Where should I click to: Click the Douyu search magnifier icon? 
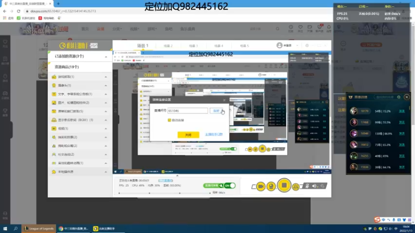(278, 29)
